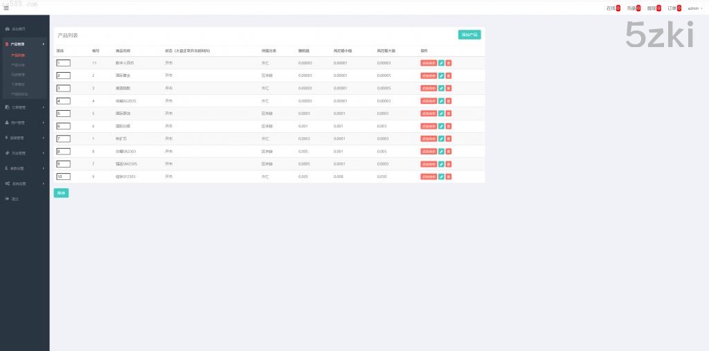This screenshot has width=709, height=351.
Task: Click 退出 in the sidebar
Action: pos(15,199)
